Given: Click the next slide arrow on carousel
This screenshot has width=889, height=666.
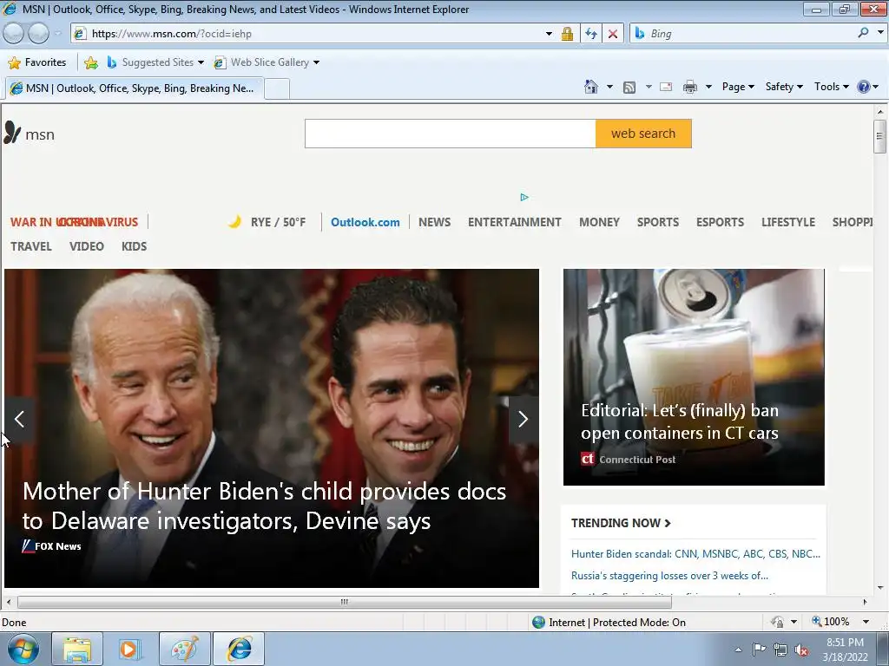Looking at the screenshot, I should (523, 419).
